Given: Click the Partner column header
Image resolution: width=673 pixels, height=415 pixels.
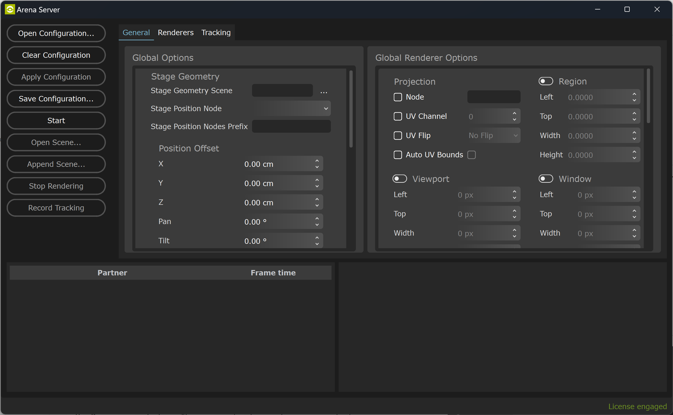Looking at the screenshot, I should (x=112, y=273).
